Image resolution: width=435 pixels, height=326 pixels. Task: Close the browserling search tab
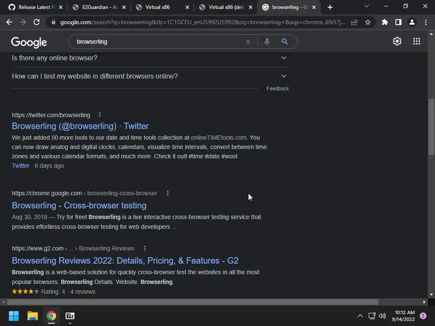[314, 7]
